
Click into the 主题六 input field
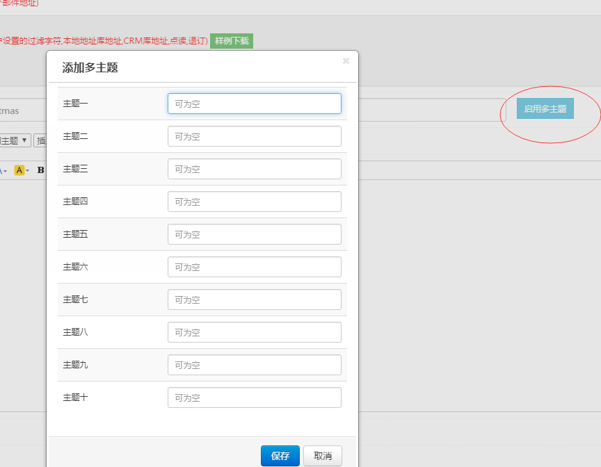pyautogui.click(x=254, y=267)
